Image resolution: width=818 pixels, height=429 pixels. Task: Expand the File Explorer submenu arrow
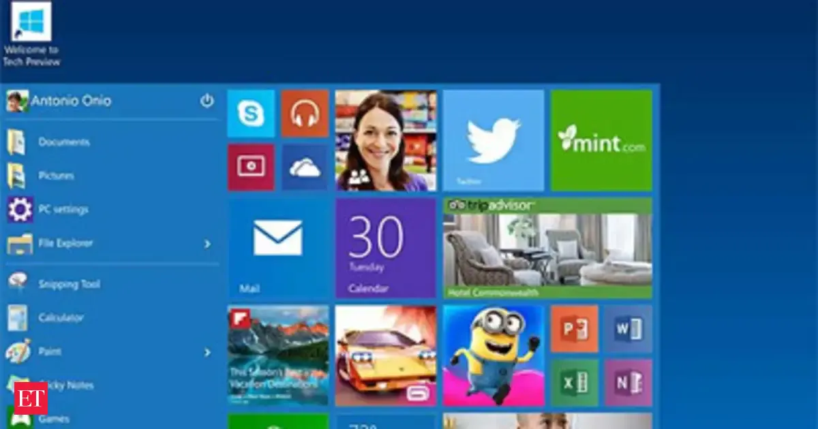[207, 244]
